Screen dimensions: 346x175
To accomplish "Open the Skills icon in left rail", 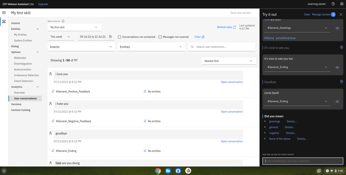I will point(4,21).
